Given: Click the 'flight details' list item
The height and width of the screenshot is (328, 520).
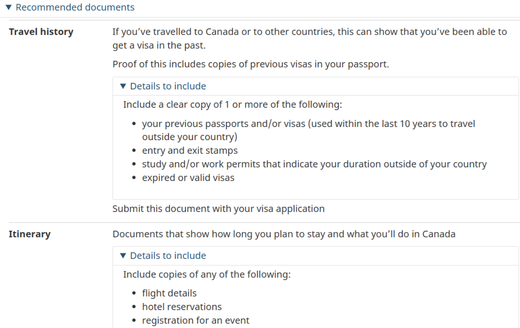Looking at the screenshot, I should pos(169,293).
